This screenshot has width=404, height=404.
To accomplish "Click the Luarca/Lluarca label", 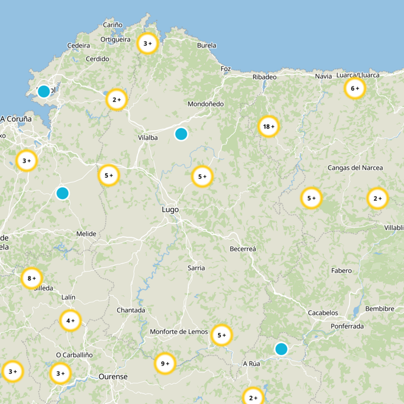I will (358, 75).
